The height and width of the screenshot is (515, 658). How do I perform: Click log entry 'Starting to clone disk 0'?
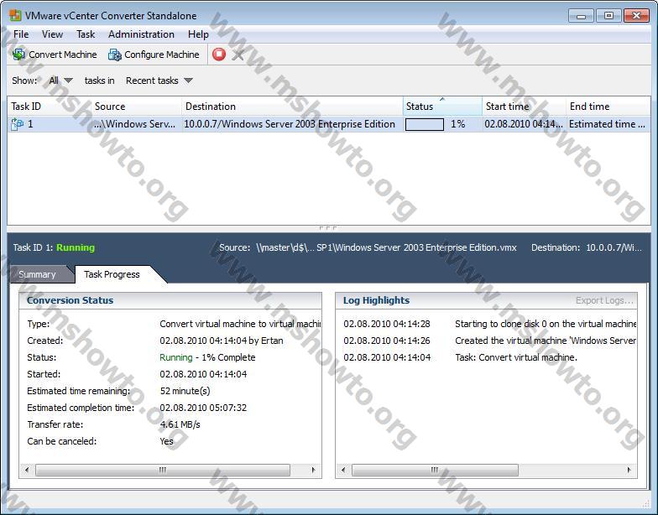tap(546, 324)
